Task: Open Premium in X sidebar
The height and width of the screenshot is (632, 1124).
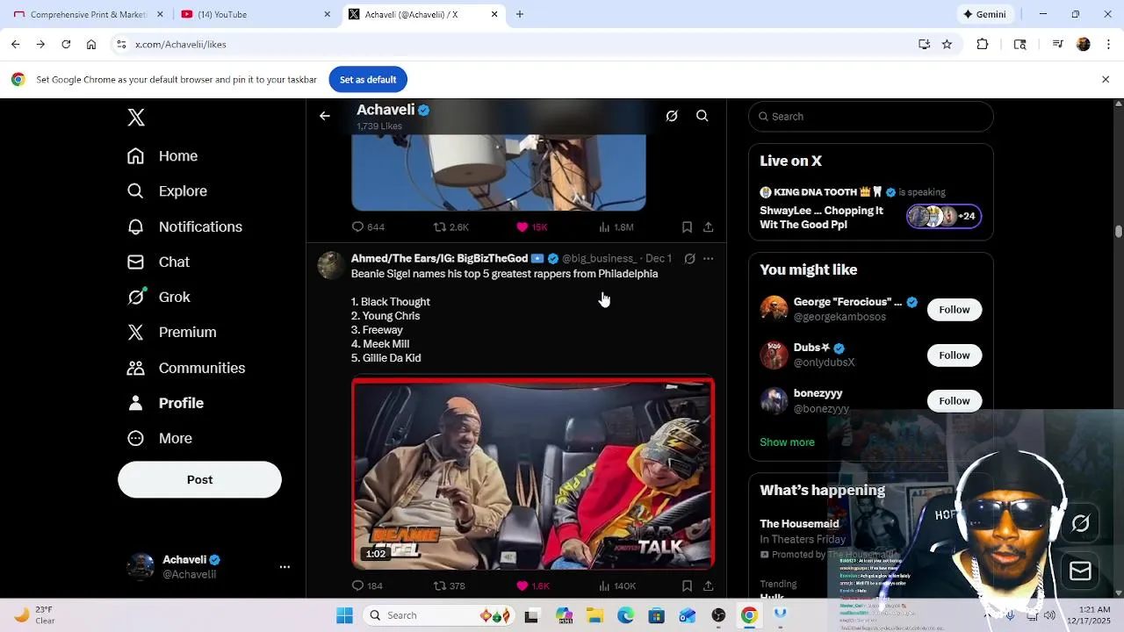Action: [x=171, y=332]
